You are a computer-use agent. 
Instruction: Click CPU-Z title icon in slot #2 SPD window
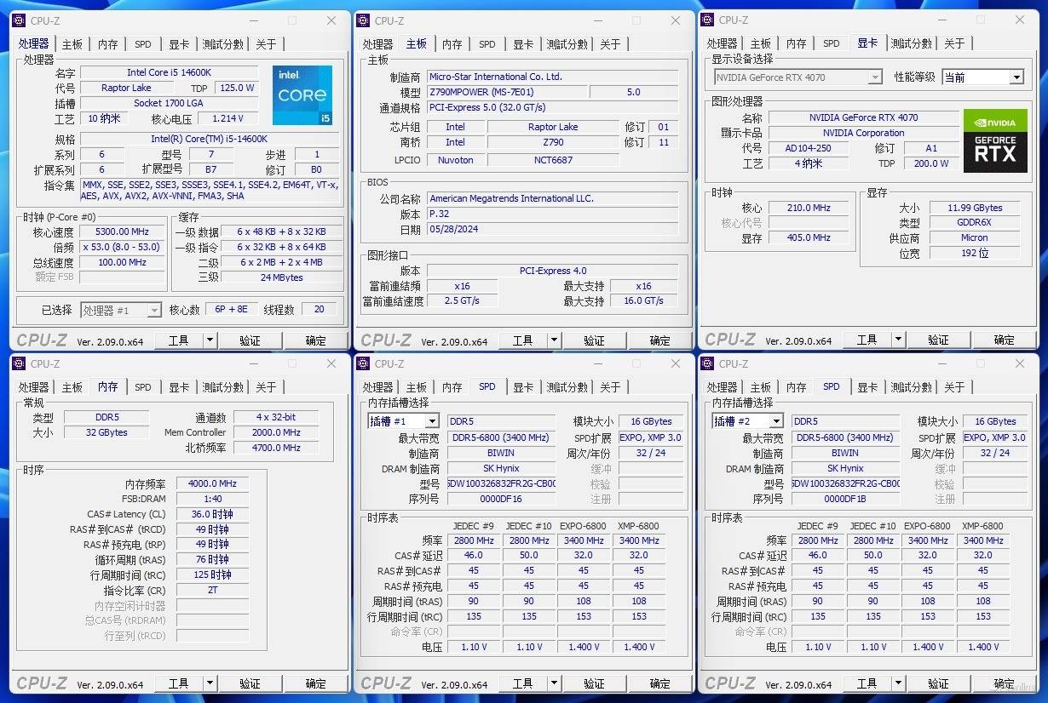point(707,364)
